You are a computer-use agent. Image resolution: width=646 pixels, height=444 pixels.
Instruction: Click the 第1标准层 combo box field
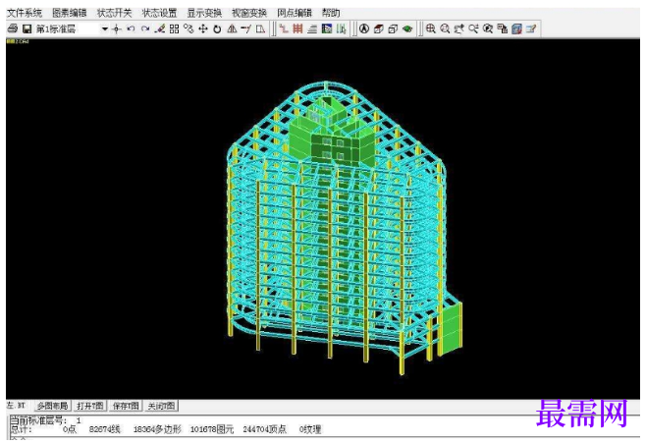[x=72, y=28]
